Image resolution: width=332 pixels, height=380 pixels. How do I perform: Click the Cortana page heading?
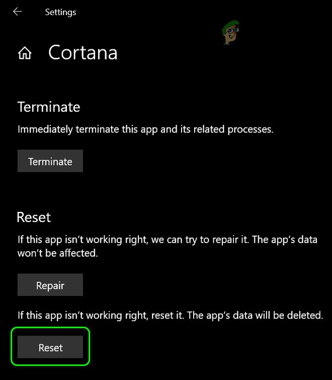coord(83,53)
